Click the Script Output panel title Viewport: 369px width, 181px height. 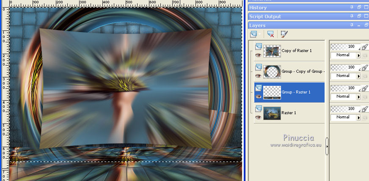pos(265,16)
